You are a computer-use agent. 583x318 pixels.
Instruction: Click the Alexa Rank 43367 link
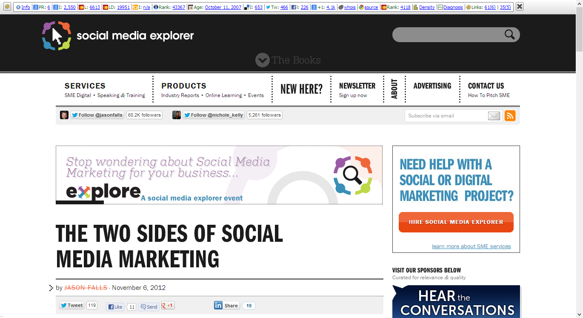click(x=179, y=7)
